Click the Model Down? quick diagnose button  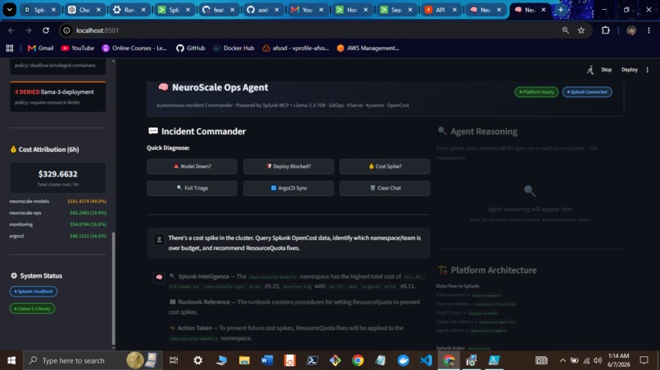pyautogui.click(x=192, y=167)
